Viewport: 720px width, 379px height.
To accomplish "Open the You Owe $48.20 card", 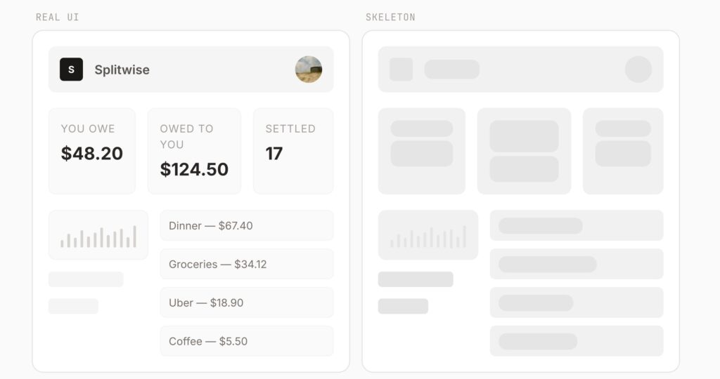I will point(91,151).
